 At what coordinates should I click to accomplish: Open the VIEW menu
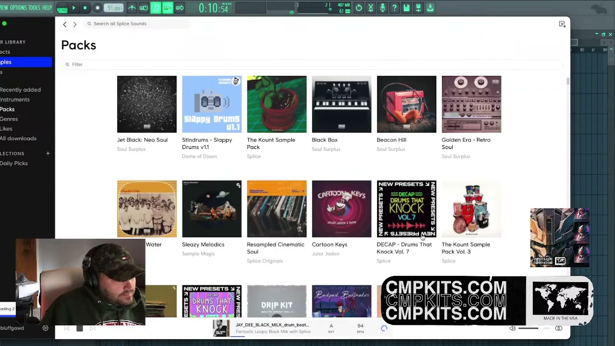pos(4,8)
